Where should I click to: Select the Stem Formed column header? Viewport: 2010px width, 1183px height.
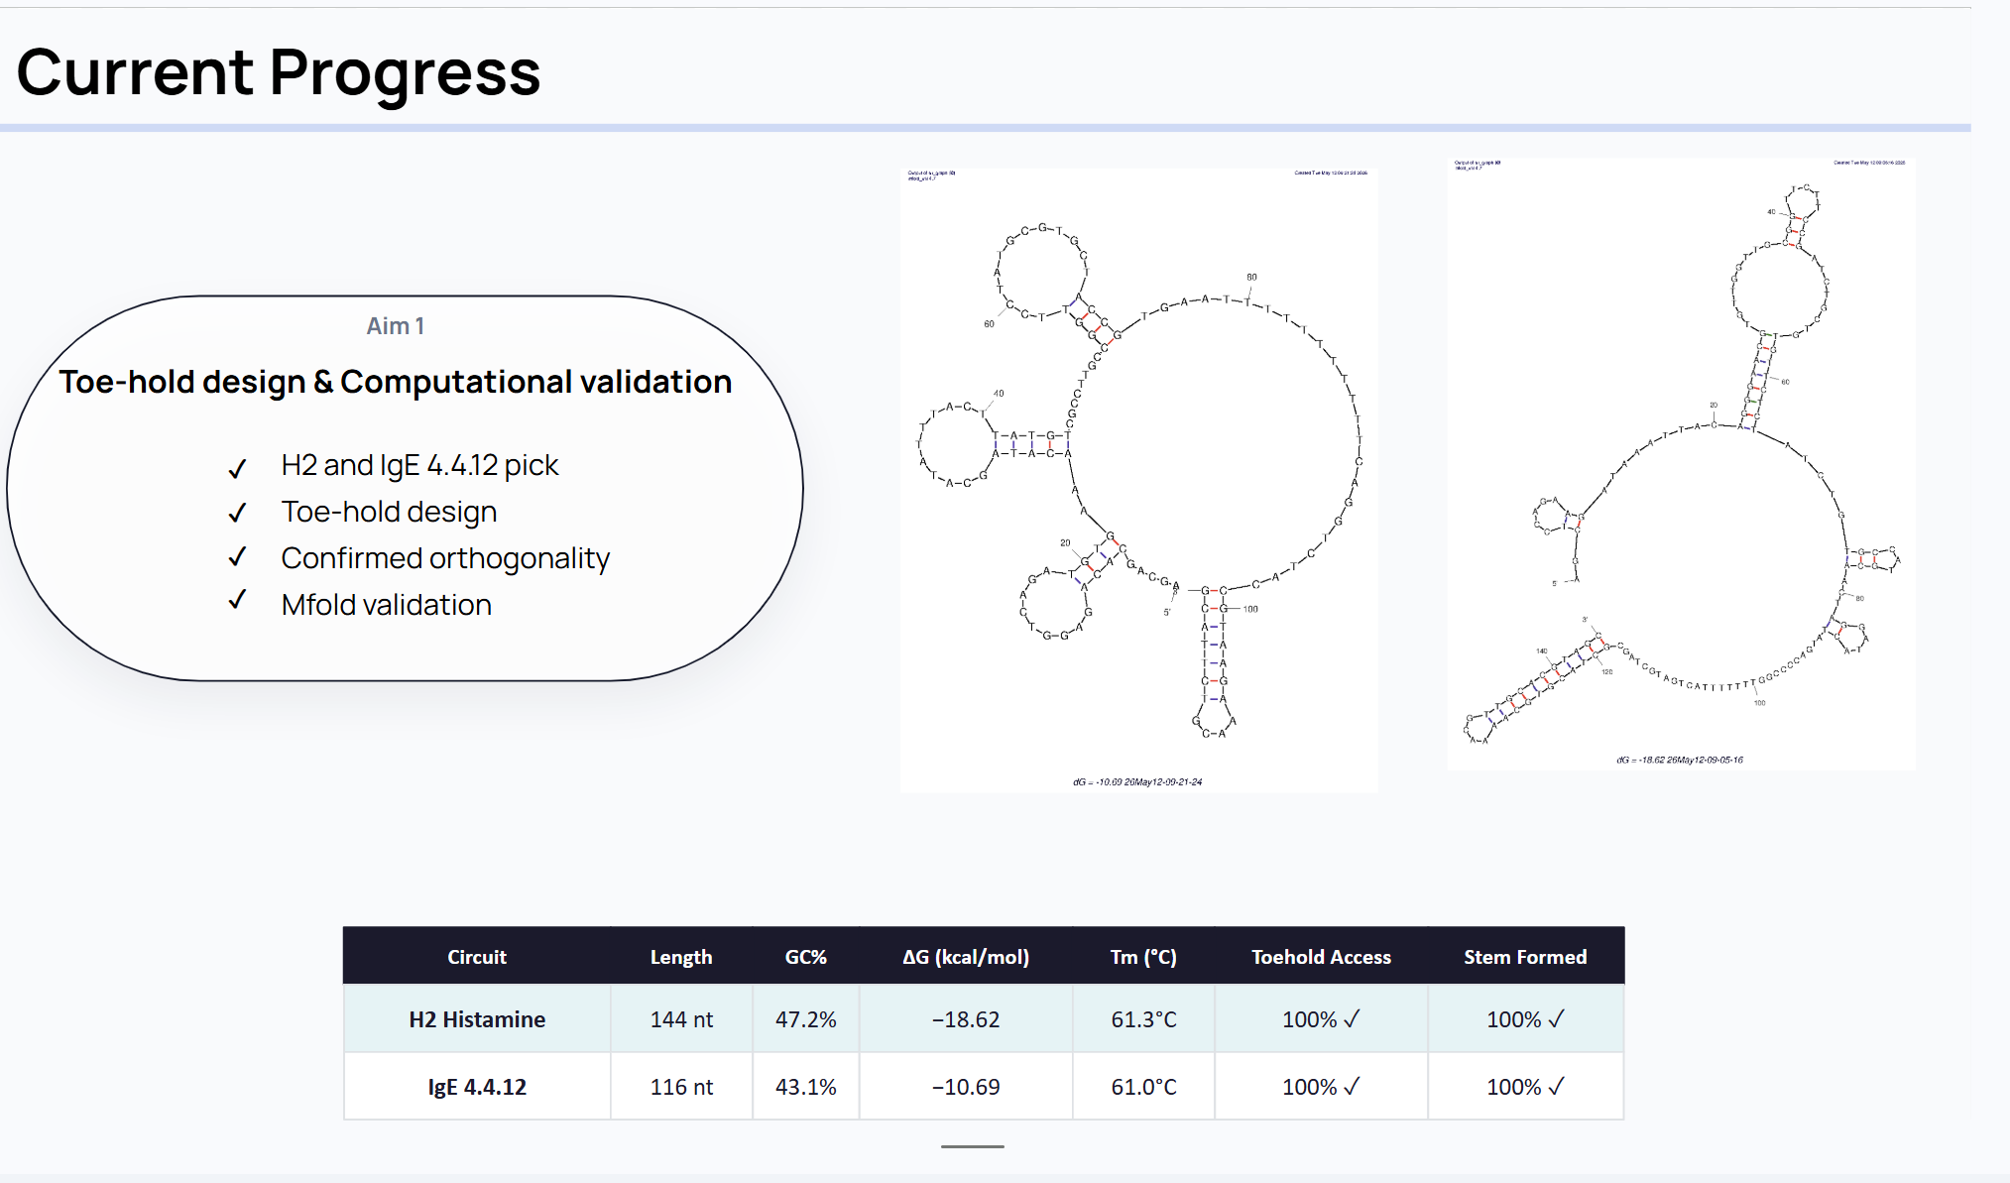pos(1525,957)
